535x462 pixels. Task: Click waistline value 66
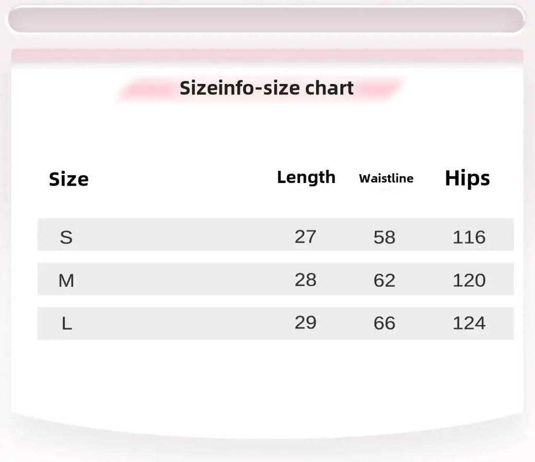click(x=384, y=323)
